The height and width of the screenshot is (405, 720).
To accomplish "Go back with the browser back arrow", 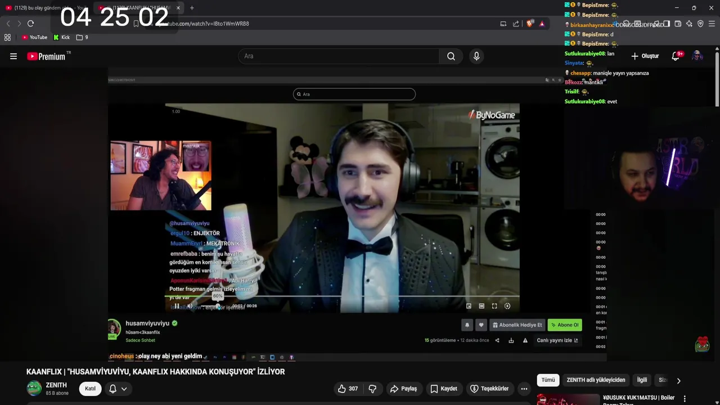I will point(8,24).
